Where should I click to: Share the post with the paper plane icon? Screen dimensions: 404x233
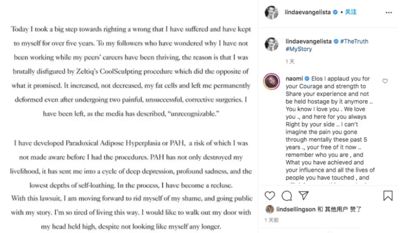click(x=303, y=196)
